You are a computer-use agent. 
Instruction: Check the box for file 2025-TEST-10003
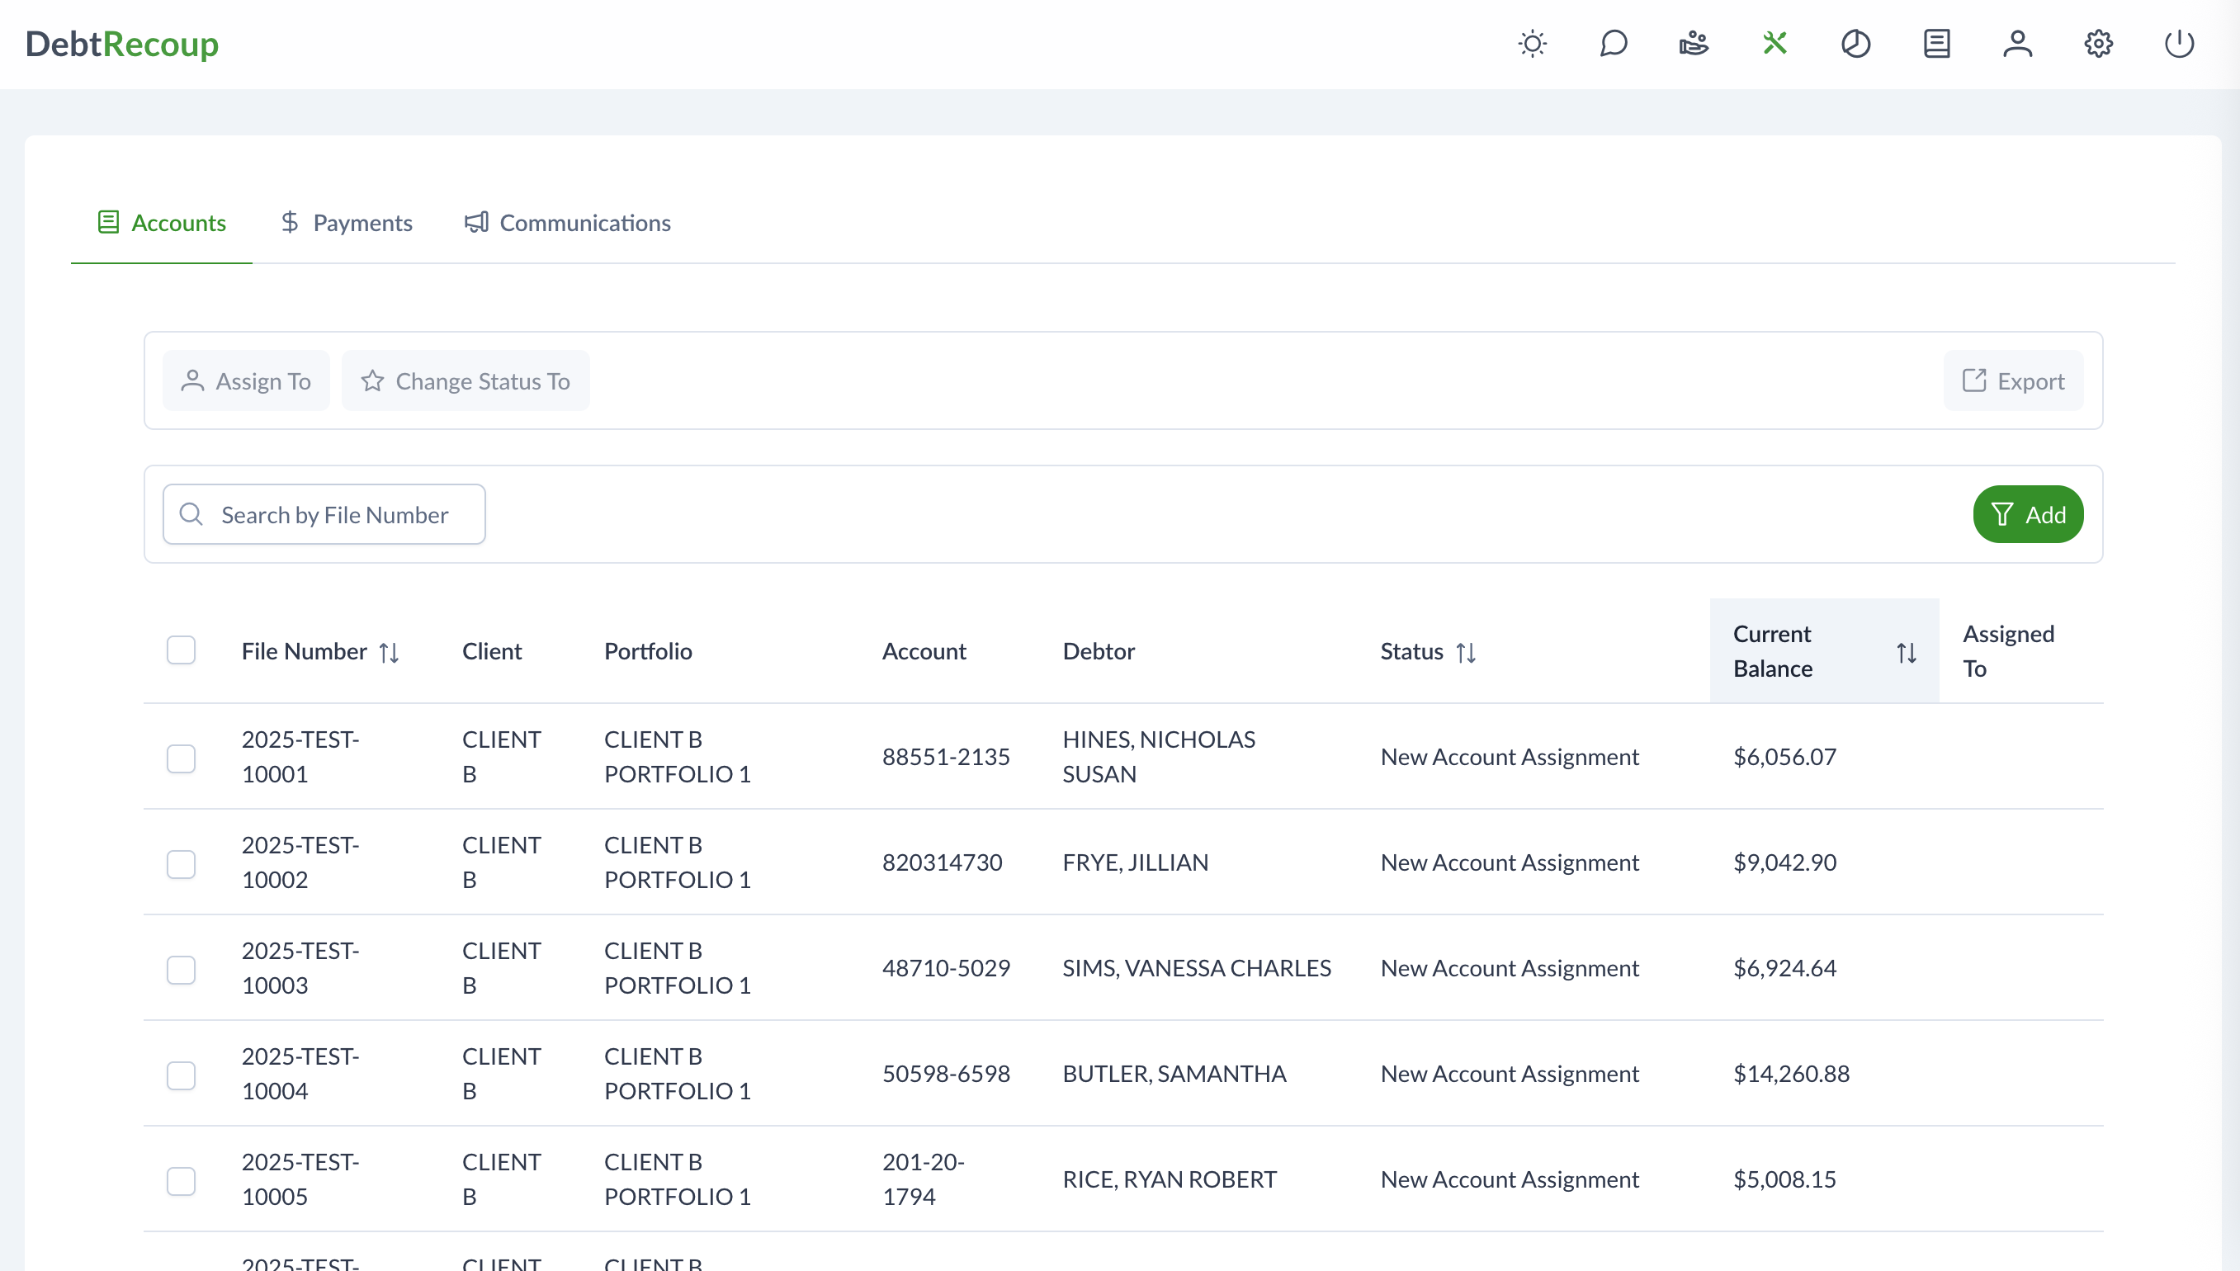click(x=181, y=970)
